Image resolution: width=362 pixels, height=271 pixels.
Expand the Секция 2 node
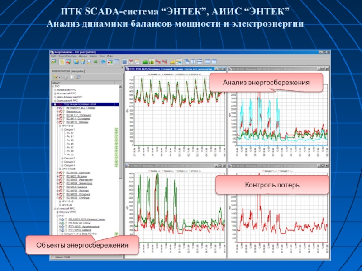tap(62, 159)
